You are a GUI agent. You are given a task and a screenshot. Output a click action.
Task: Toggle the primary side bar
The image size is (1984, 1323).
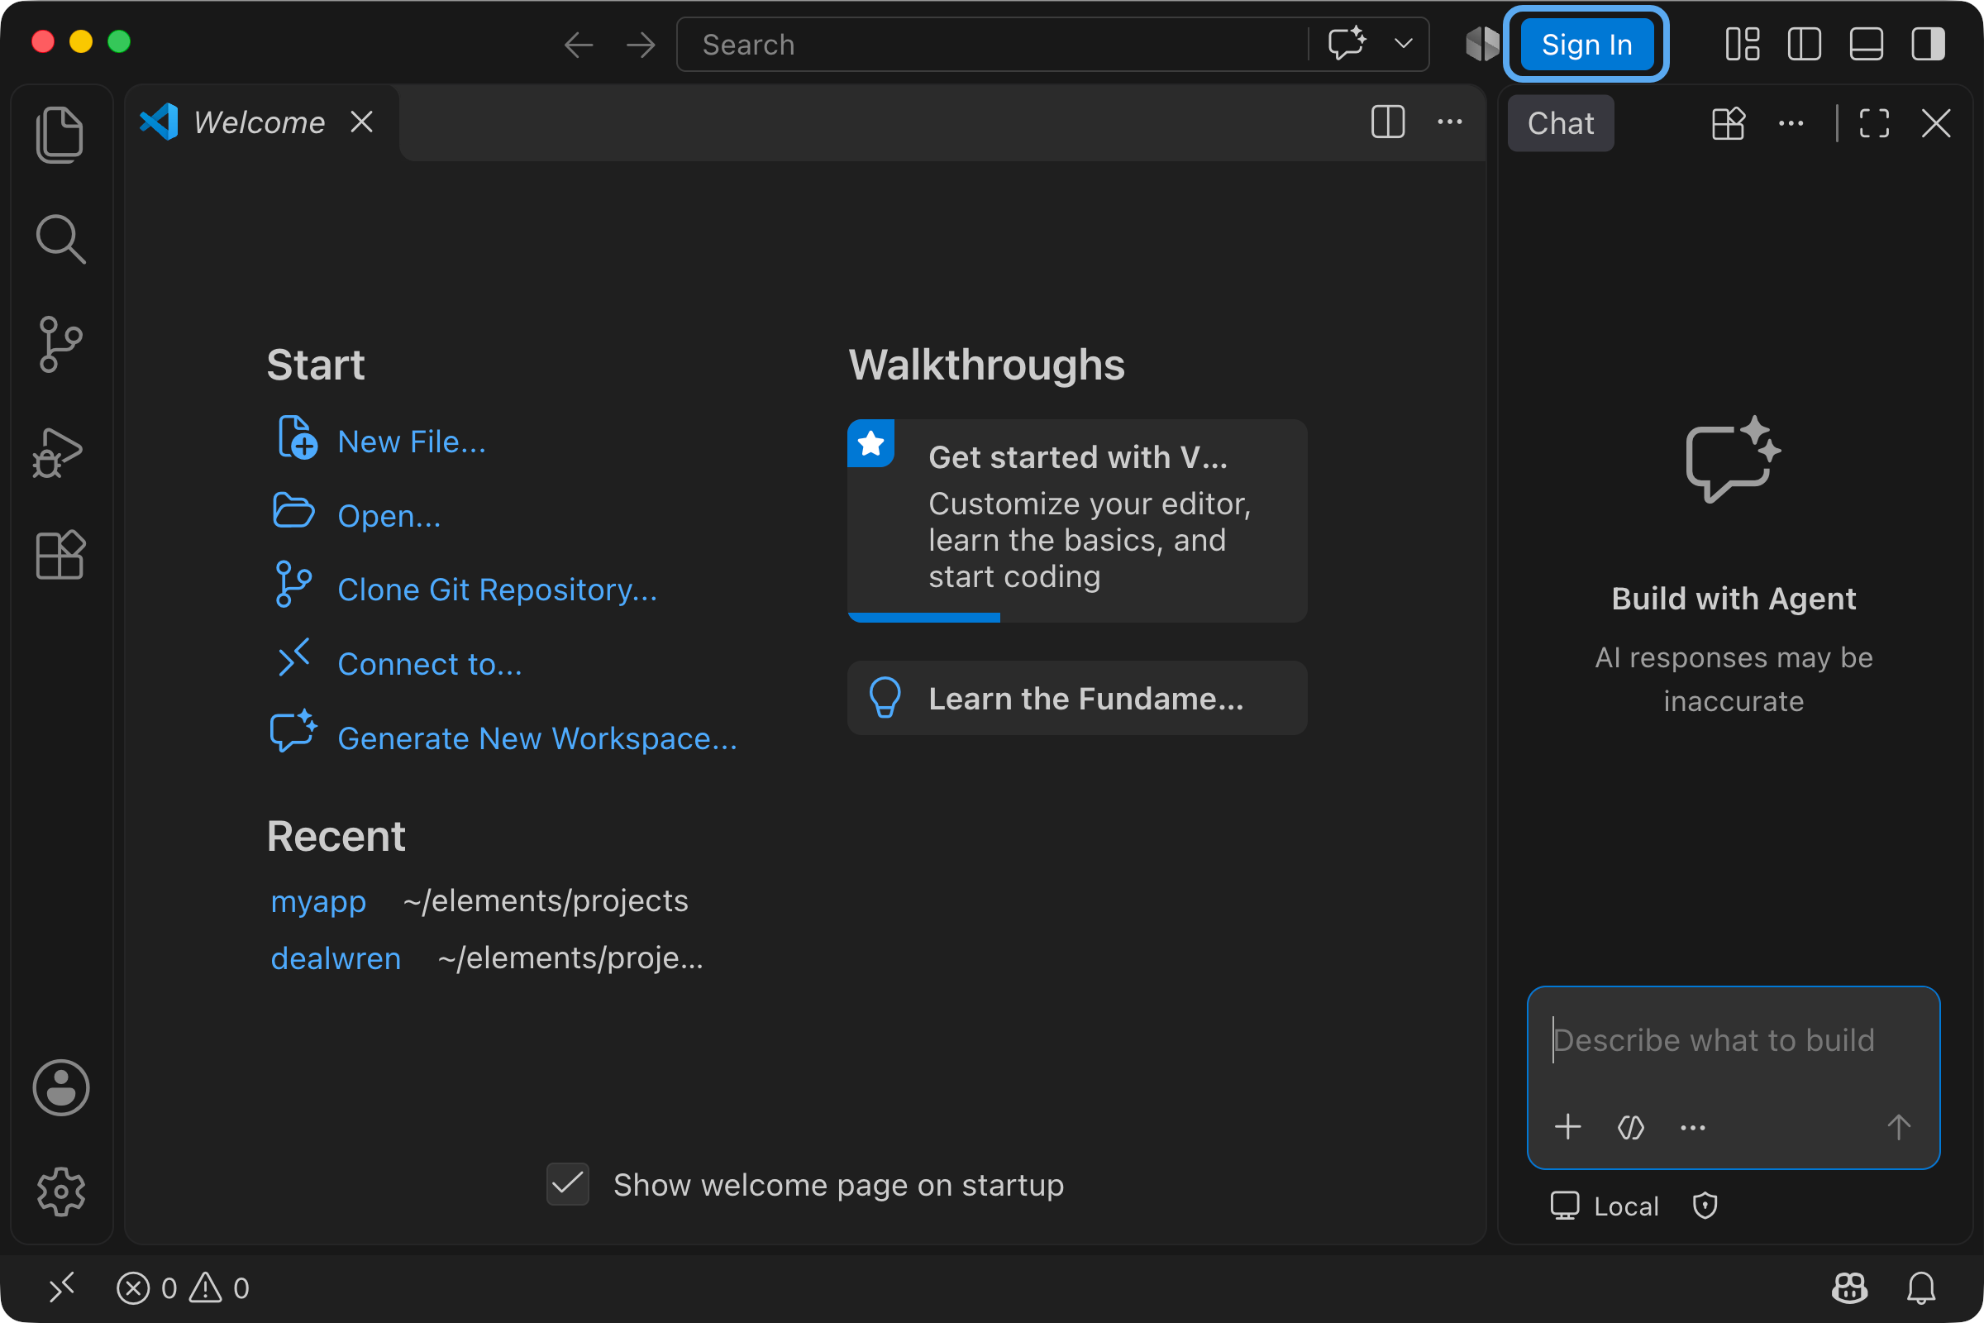click(1804, 44)
